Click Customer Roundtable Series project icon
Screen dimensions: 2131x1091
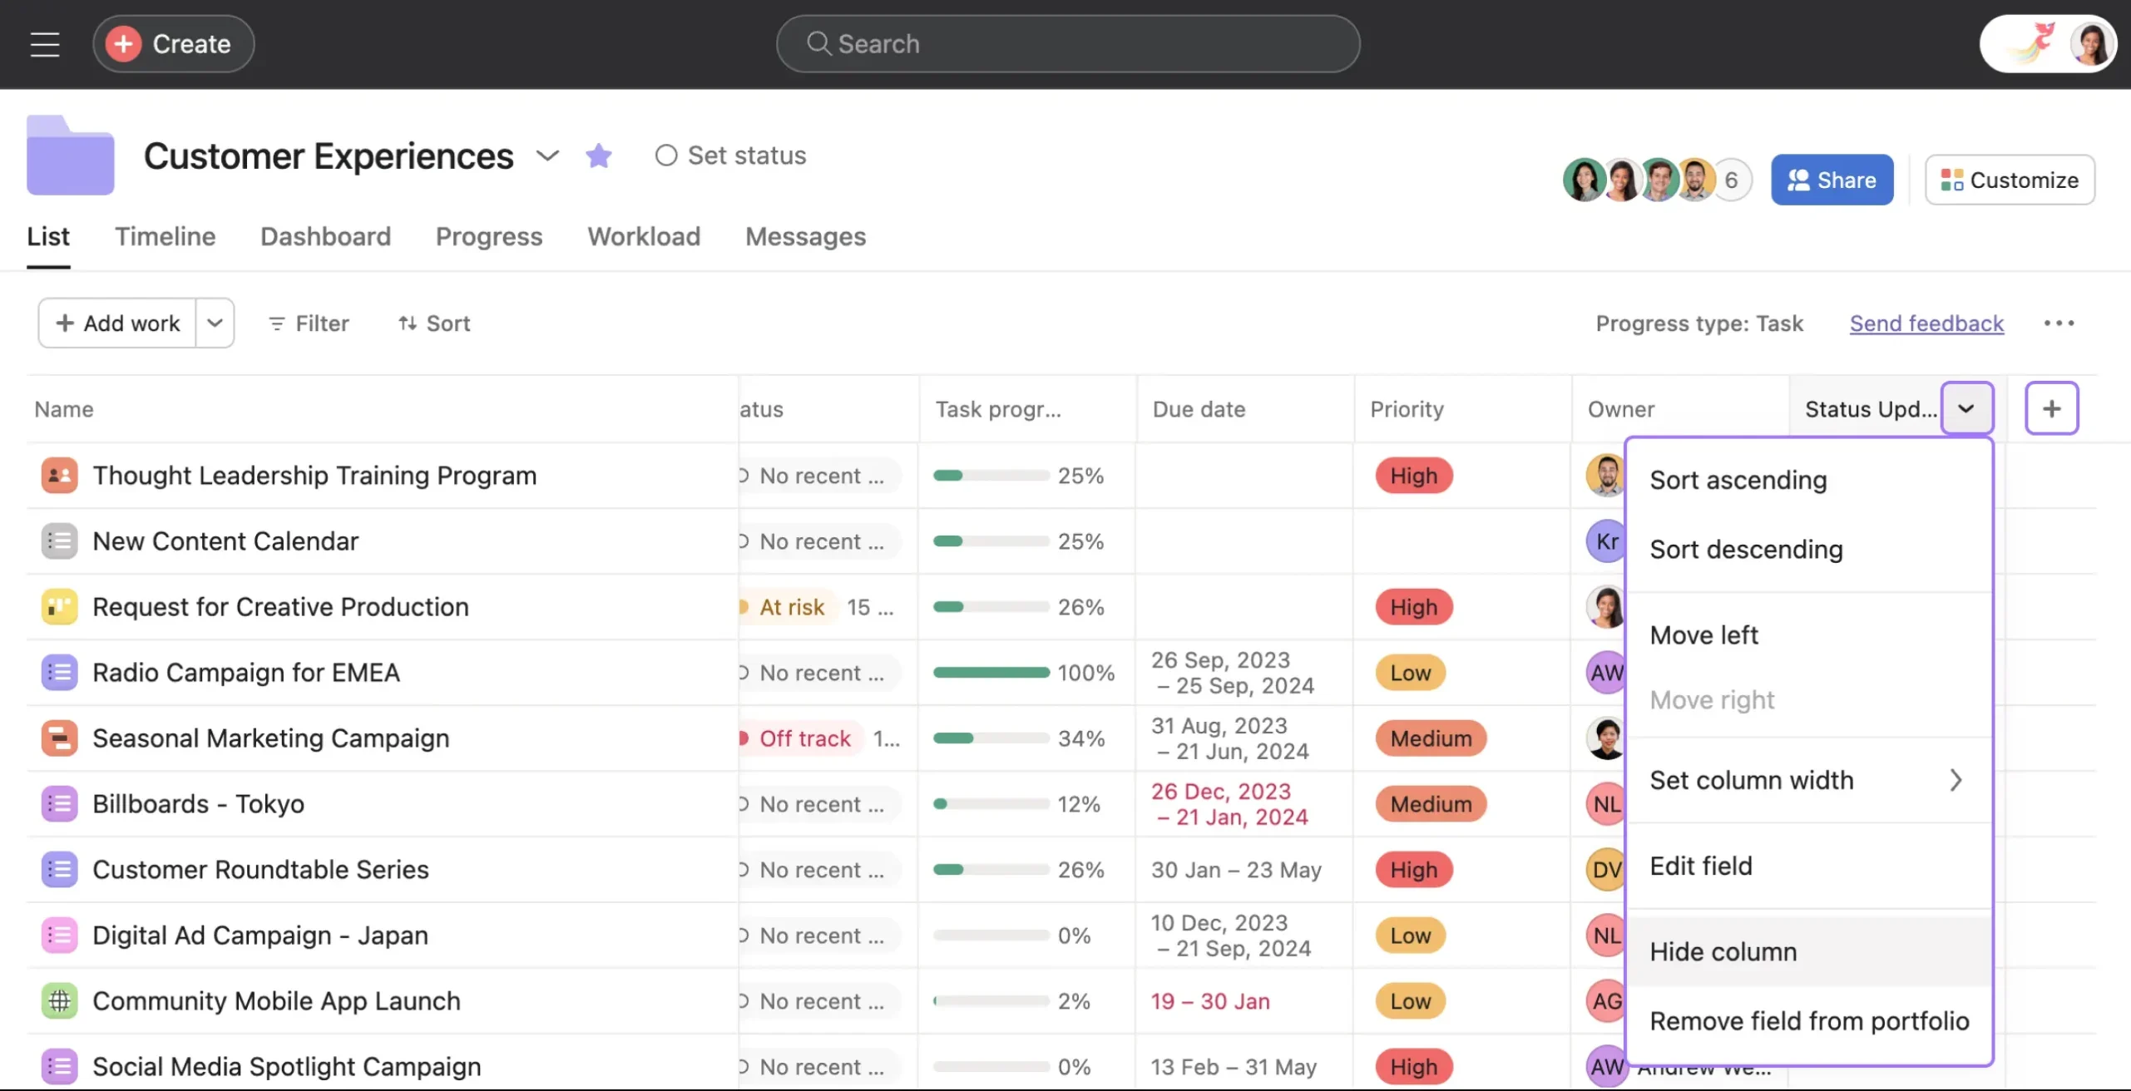pyautogui.click(x=60, y=870)
